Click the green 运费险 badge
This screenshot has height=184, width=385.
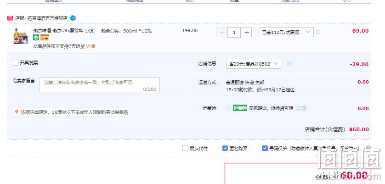click(240, 108)
